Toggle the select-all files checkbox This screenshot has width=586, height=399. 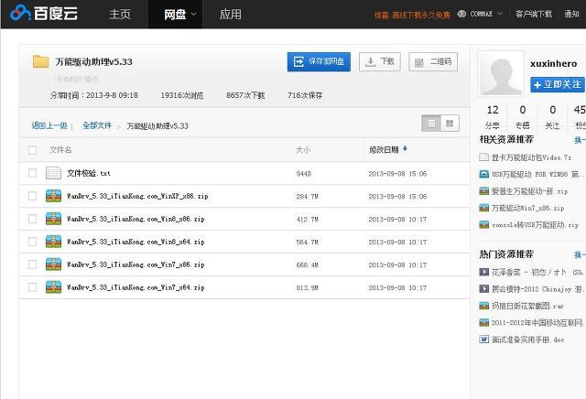33,150
